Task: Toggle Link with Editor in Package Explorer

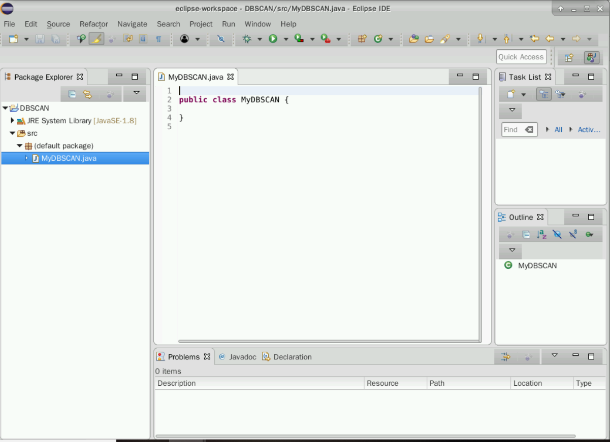Action: tap(87, 94)
